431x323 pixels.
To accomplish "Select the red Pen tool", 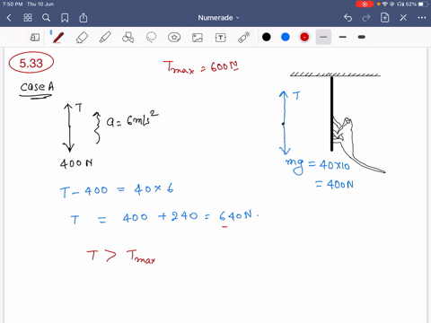I will coord(58,38).
